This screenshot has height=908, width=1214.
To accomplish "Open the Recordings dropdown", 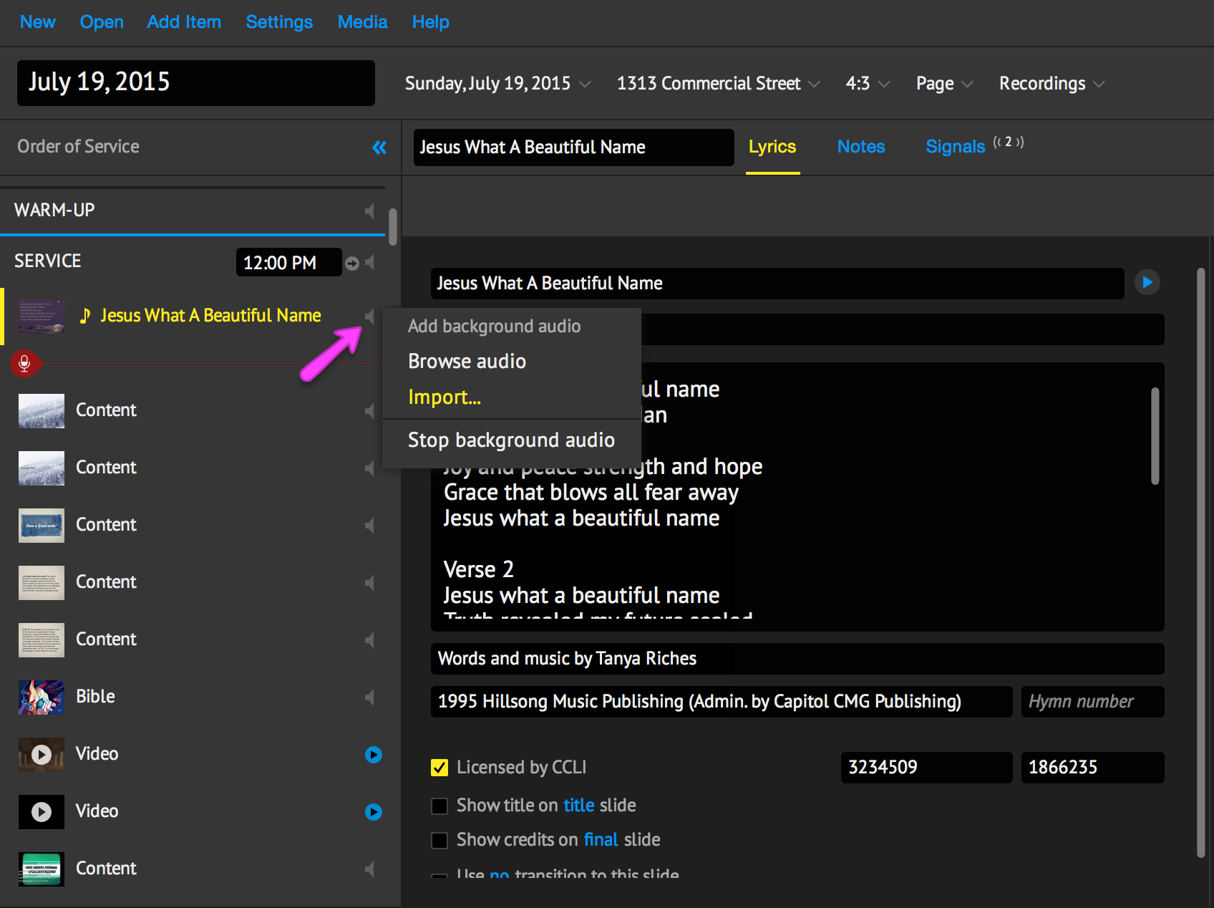I will pyautogui.click(x=1052, y=84).
